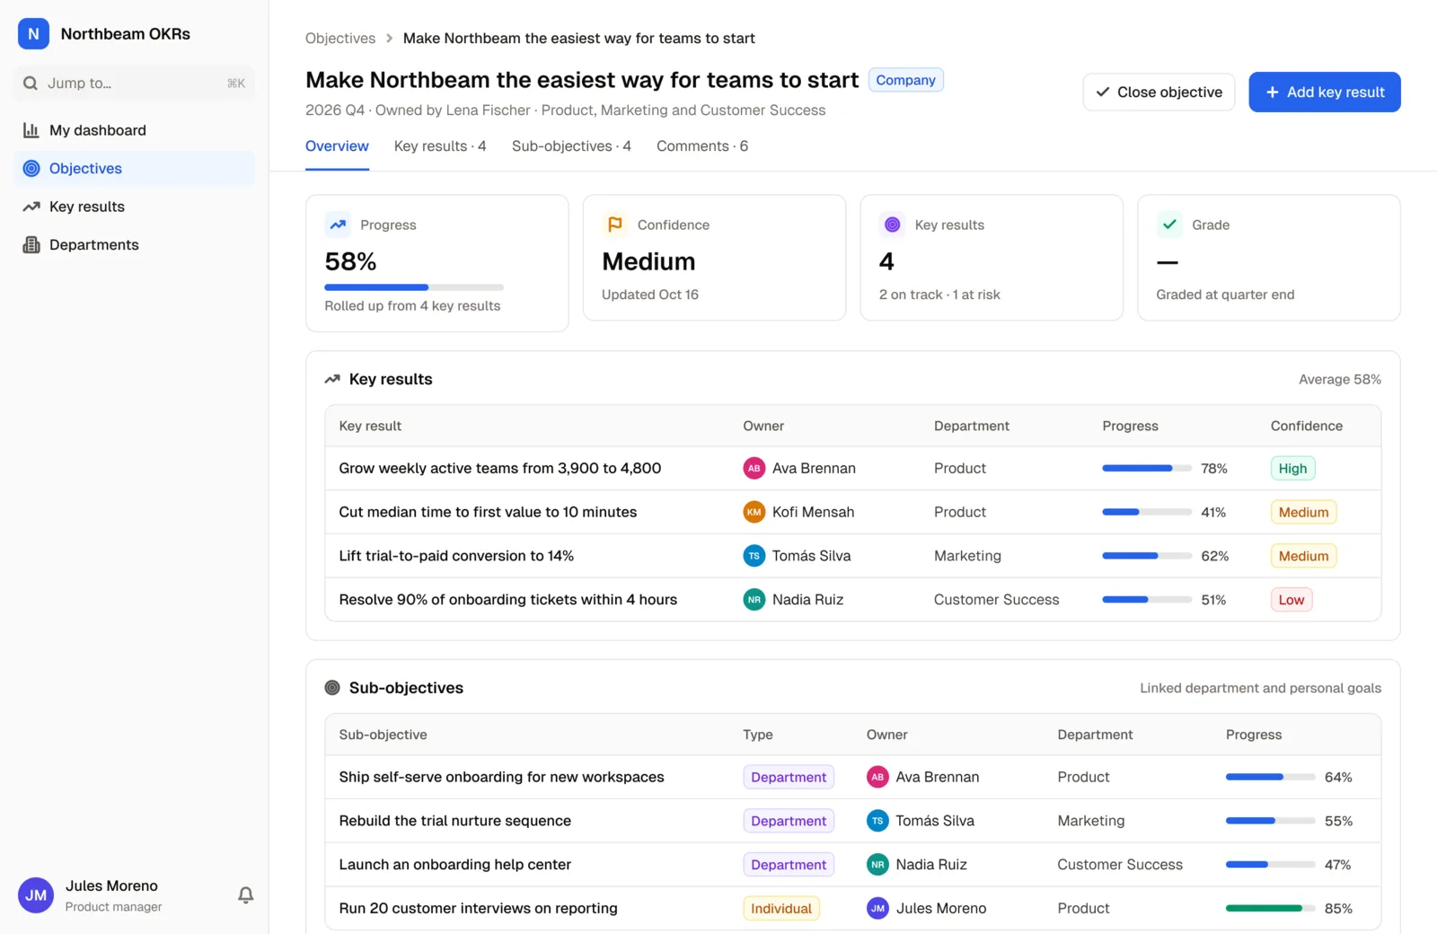Switch to the Overview tab
The image size is (1437, 934).
(337, 146)
